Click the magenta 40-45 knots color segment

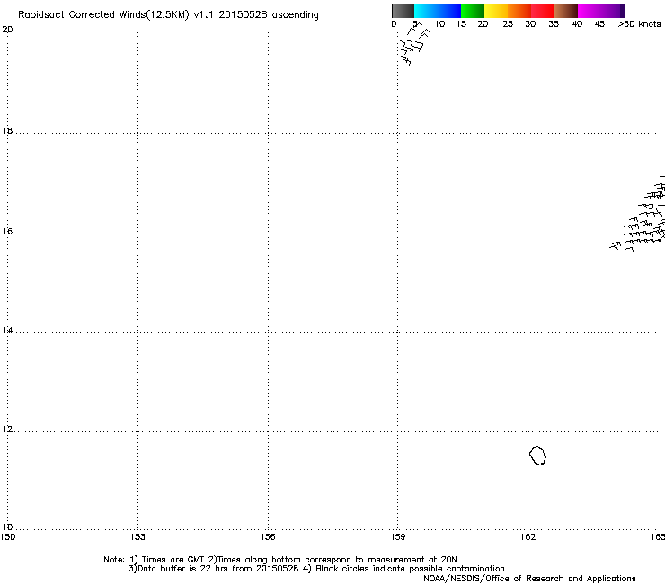pyautogui.click(x=590, y=11)
